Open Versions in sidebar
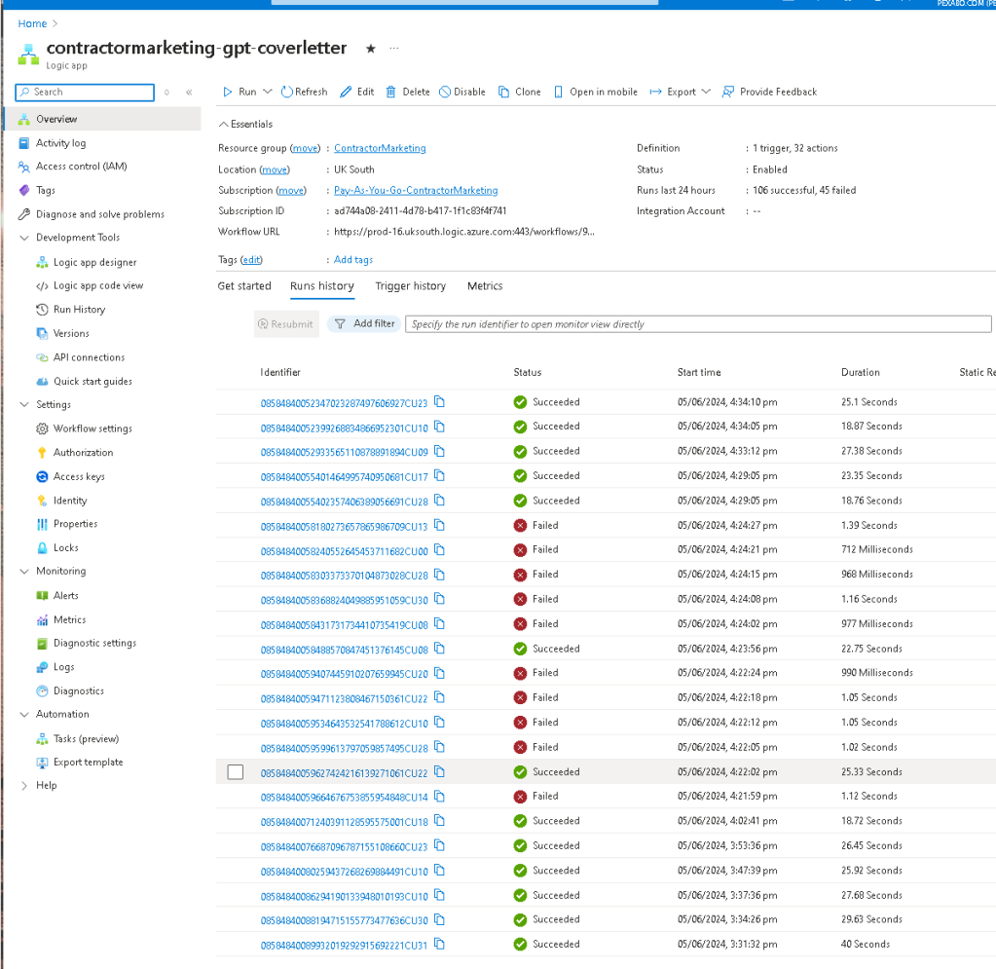Image resolution: width=996 pixels, height=969 pixels. [71, 334]
